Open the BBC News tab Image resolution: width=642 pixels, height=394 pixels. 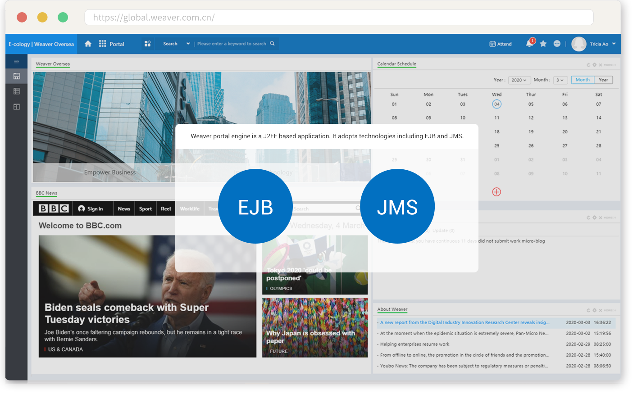pos(124,209)
